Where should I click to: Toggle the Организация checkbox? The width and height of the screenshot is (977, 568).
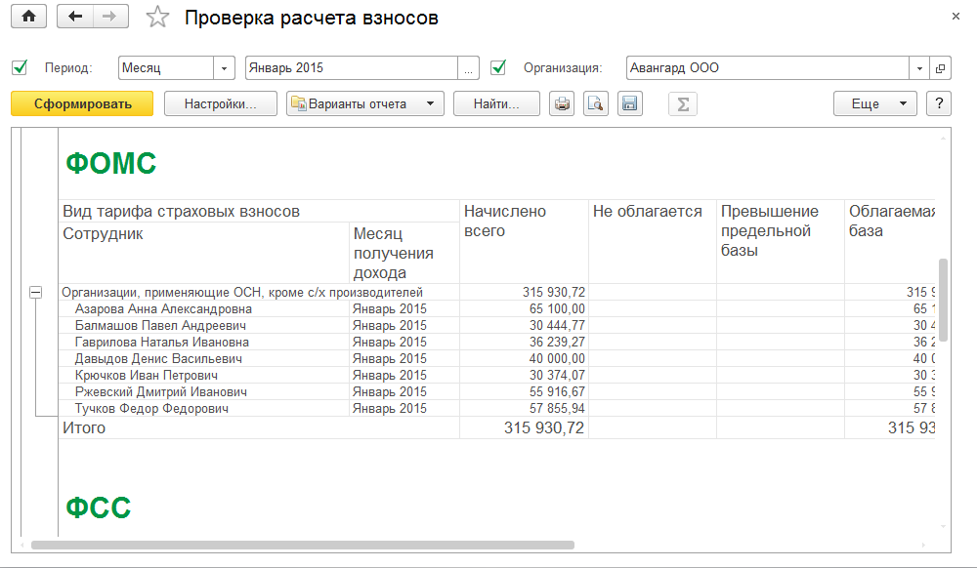coord(499,68)
